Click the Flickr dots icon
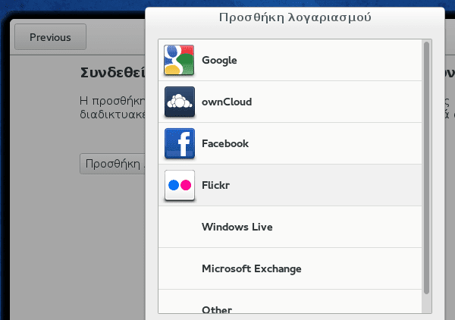 [x=180, y=185]
